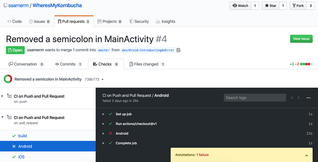Expand the Run actions/checkout@v1 step
The height and width of the screenshot is (162, 318).
coord(104,124)
